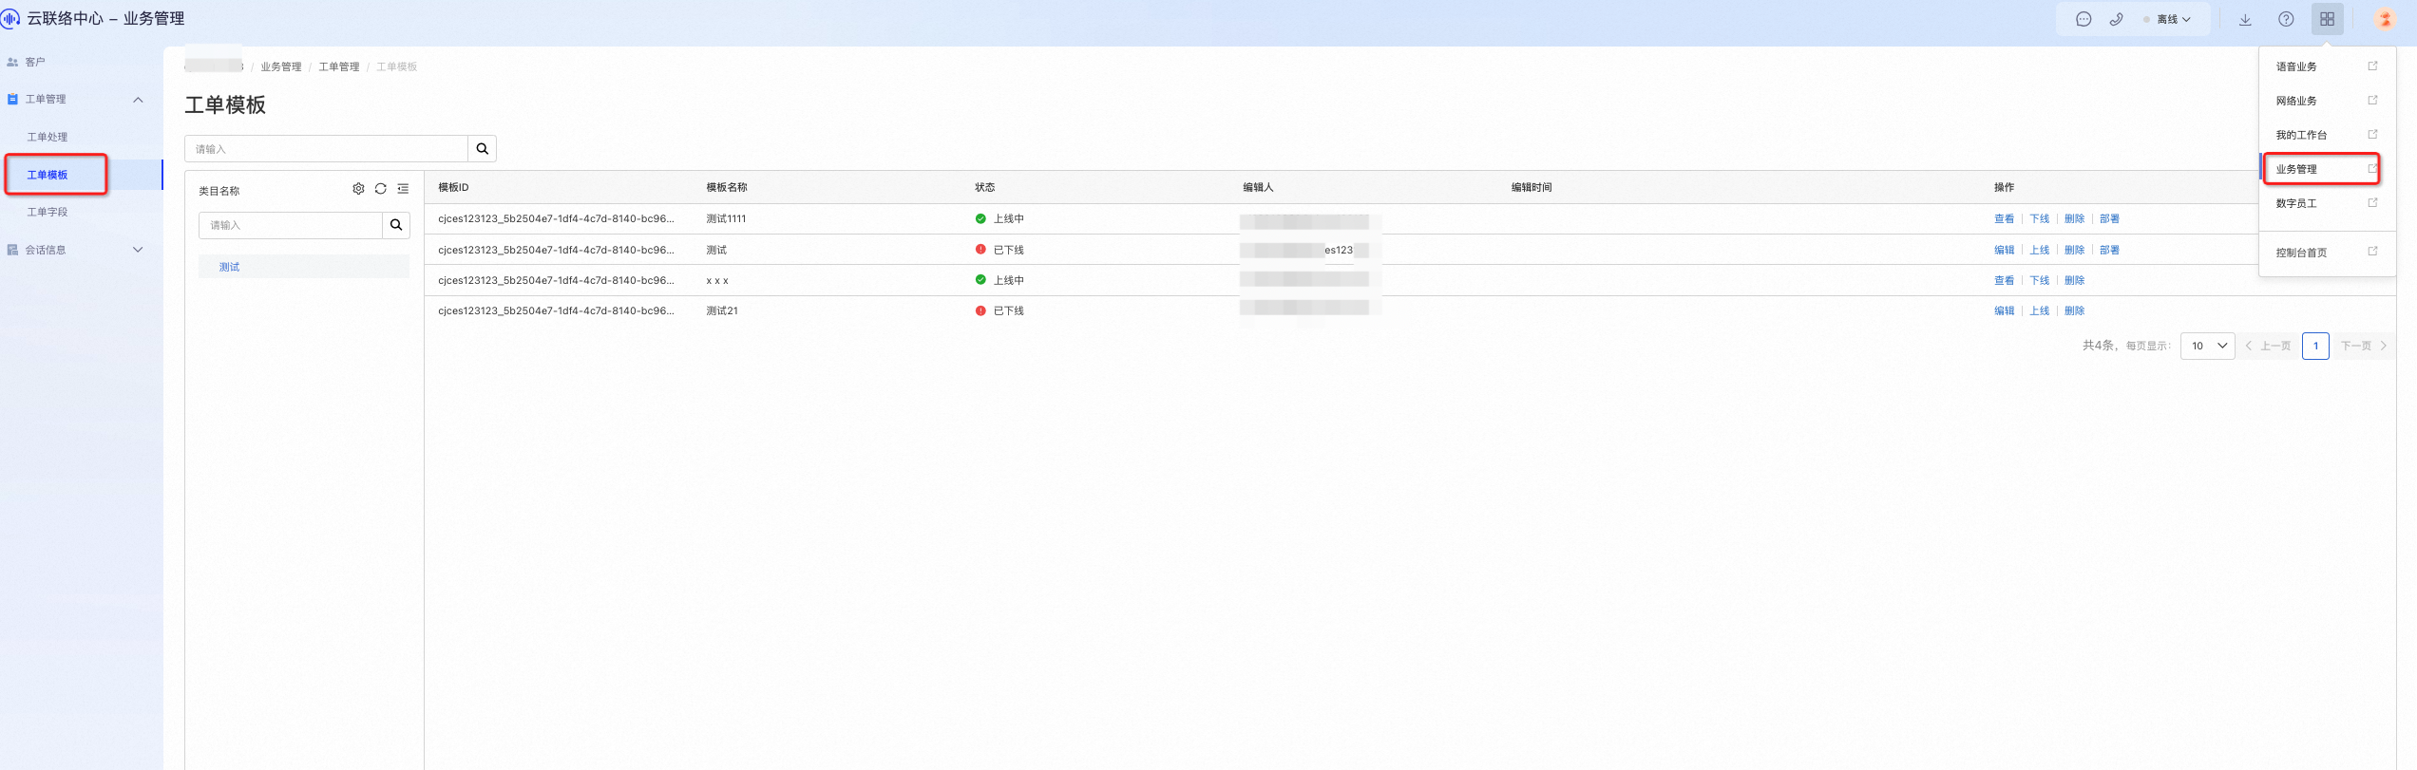Image resolution: width=2417 pixels, height=770 pixels.
Task: Click the 业务管理 breadcrumb link
Action: pos(281,66)
